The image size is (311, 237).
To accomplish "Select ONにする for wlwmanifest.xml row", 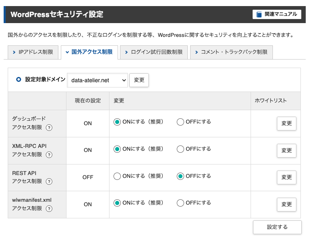I will click(117, 203).
